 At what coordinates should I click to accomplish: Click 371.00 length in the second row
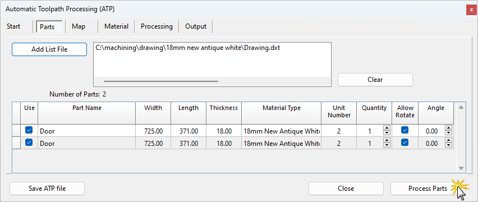tap(189, 143)
